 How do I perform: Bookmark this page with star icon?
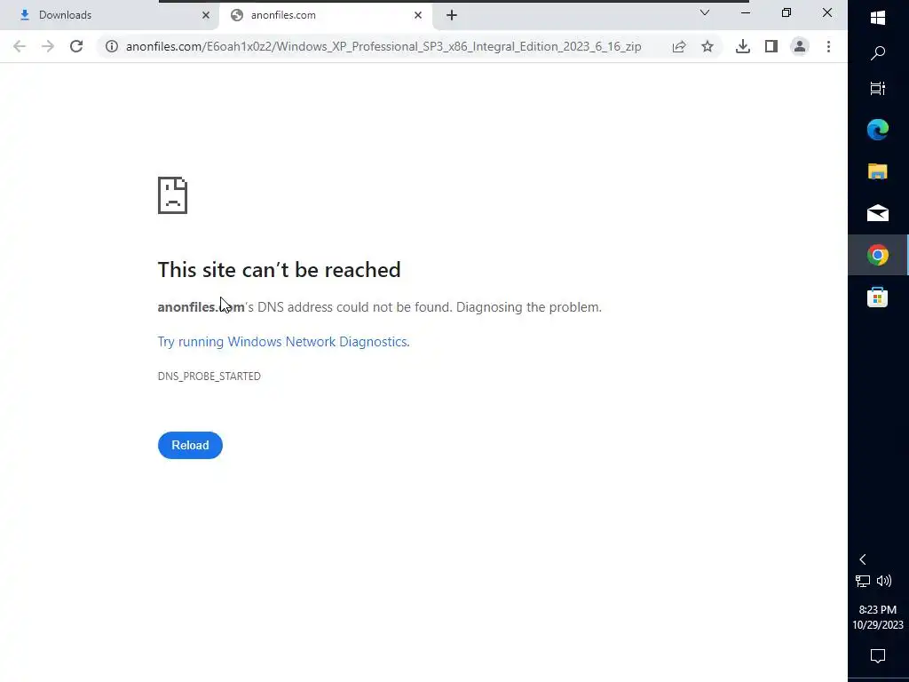tap(707, 46)
